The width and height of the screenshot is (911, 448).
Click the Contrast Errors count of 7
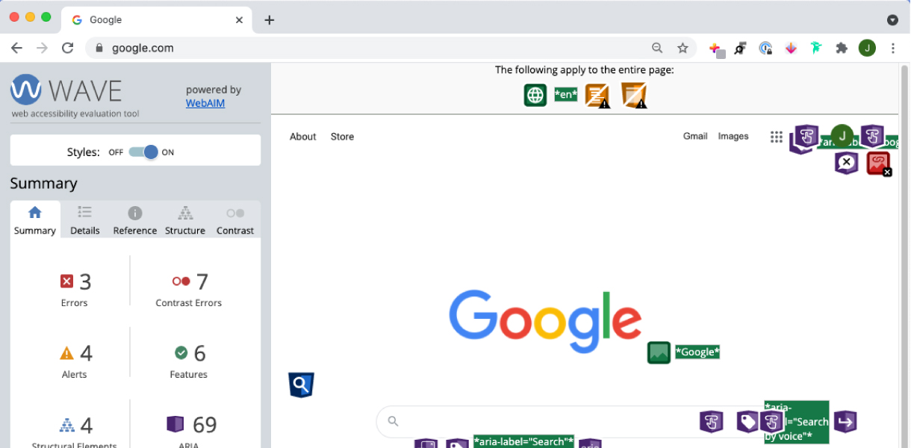pyautogui.click(x=190, y=281)
